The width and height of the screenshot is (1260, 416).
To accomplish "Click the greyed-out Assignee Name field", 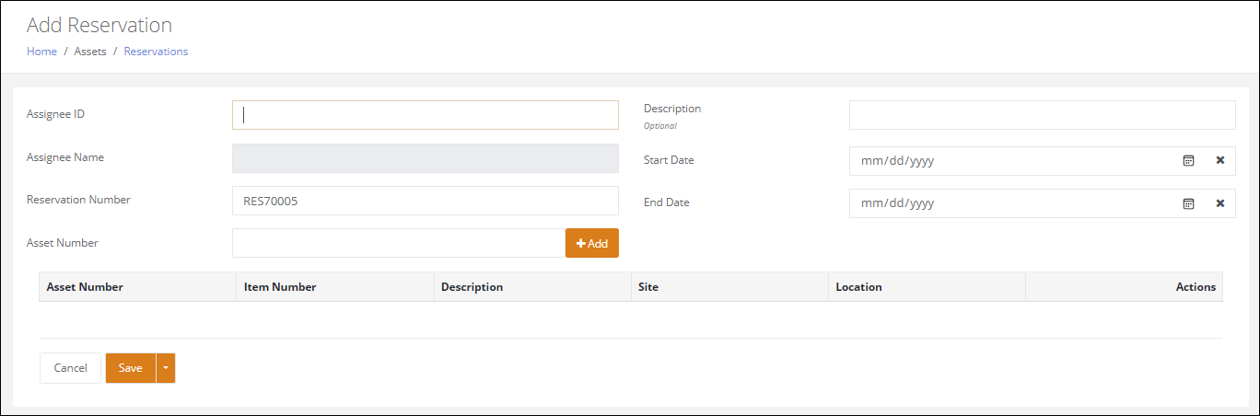I will pos(426,158).
